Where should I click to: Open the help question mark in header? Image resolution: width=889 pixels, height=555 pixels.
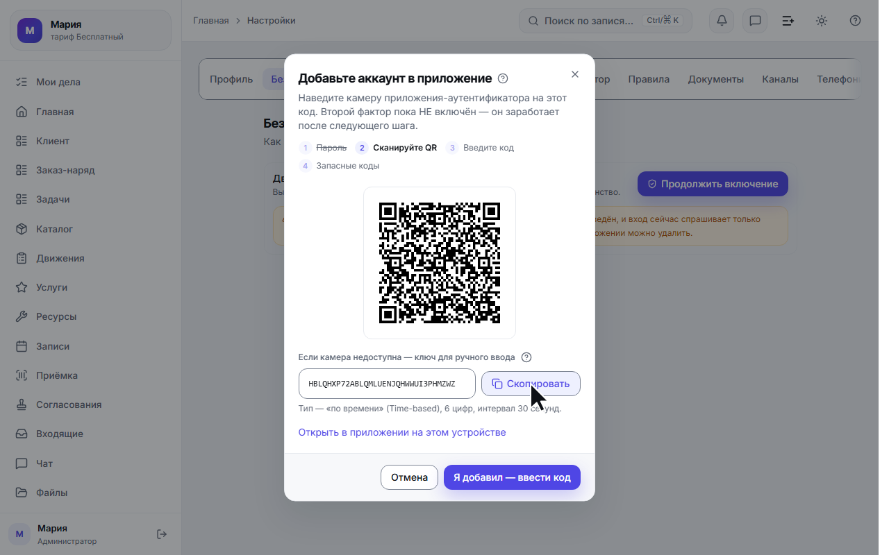[855, 21]
